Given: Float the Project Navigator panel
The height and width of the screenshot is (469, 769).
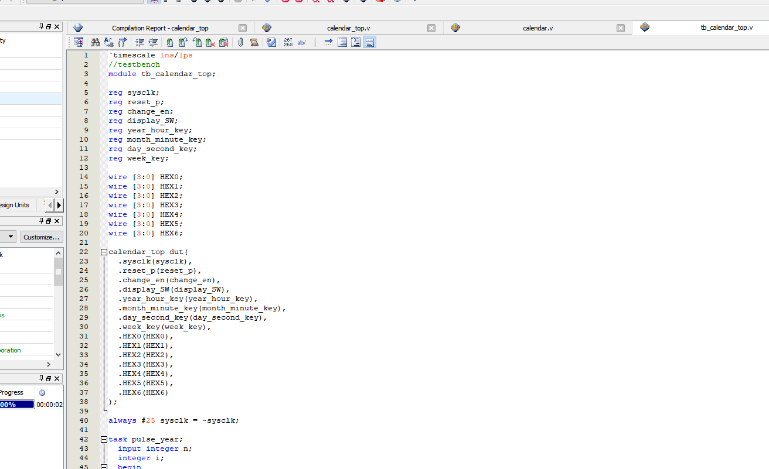Looking at the screenshot, I should [49, 26].
